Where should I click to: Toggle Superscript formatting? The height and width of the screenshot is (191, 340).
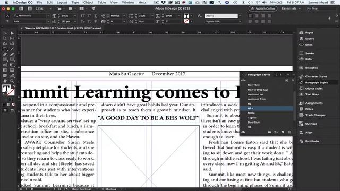point(89,16)
